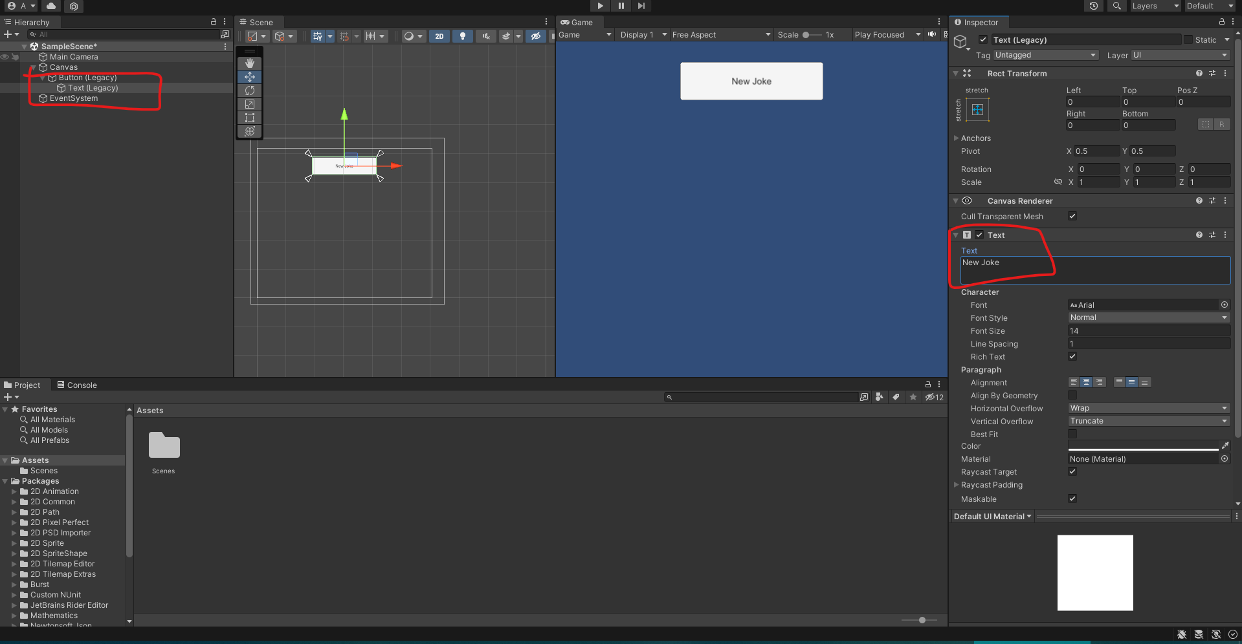Image resolution: width=1242 pixels, height=644 pixels.
Task: Select the Rotate tool in Scene view
Action: (x=250, y=91)
